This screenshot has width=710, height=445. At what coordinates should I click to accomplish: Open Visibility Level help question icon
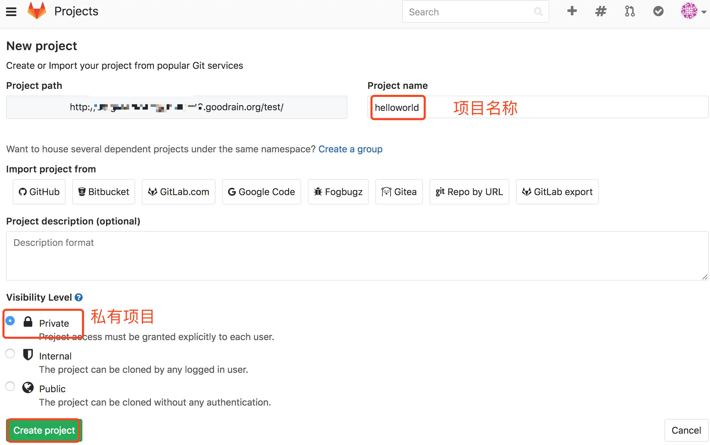pyautogui.click(x=79, y=297)
